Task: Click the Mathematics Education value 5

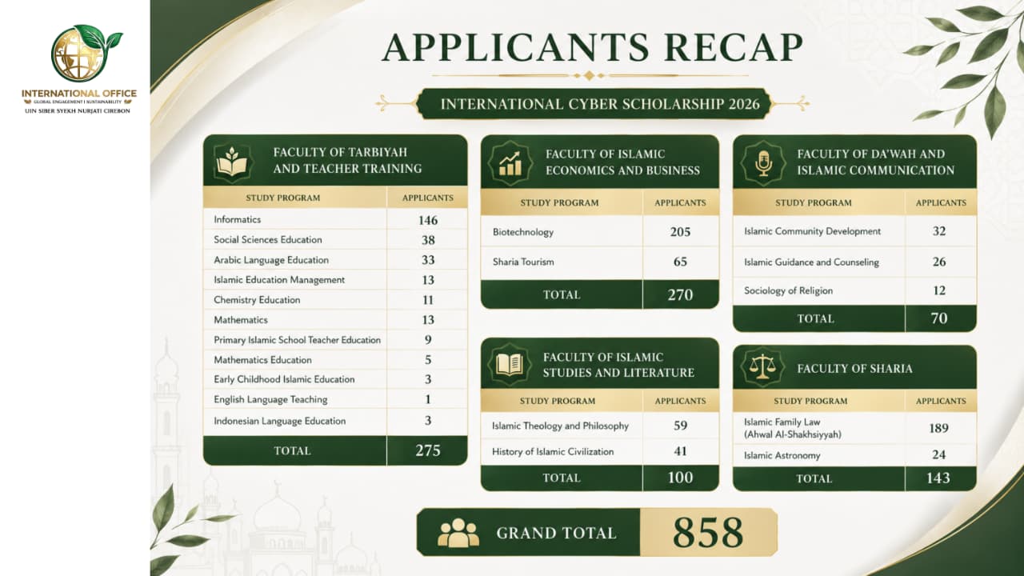Action: click(x=428, y=360)
